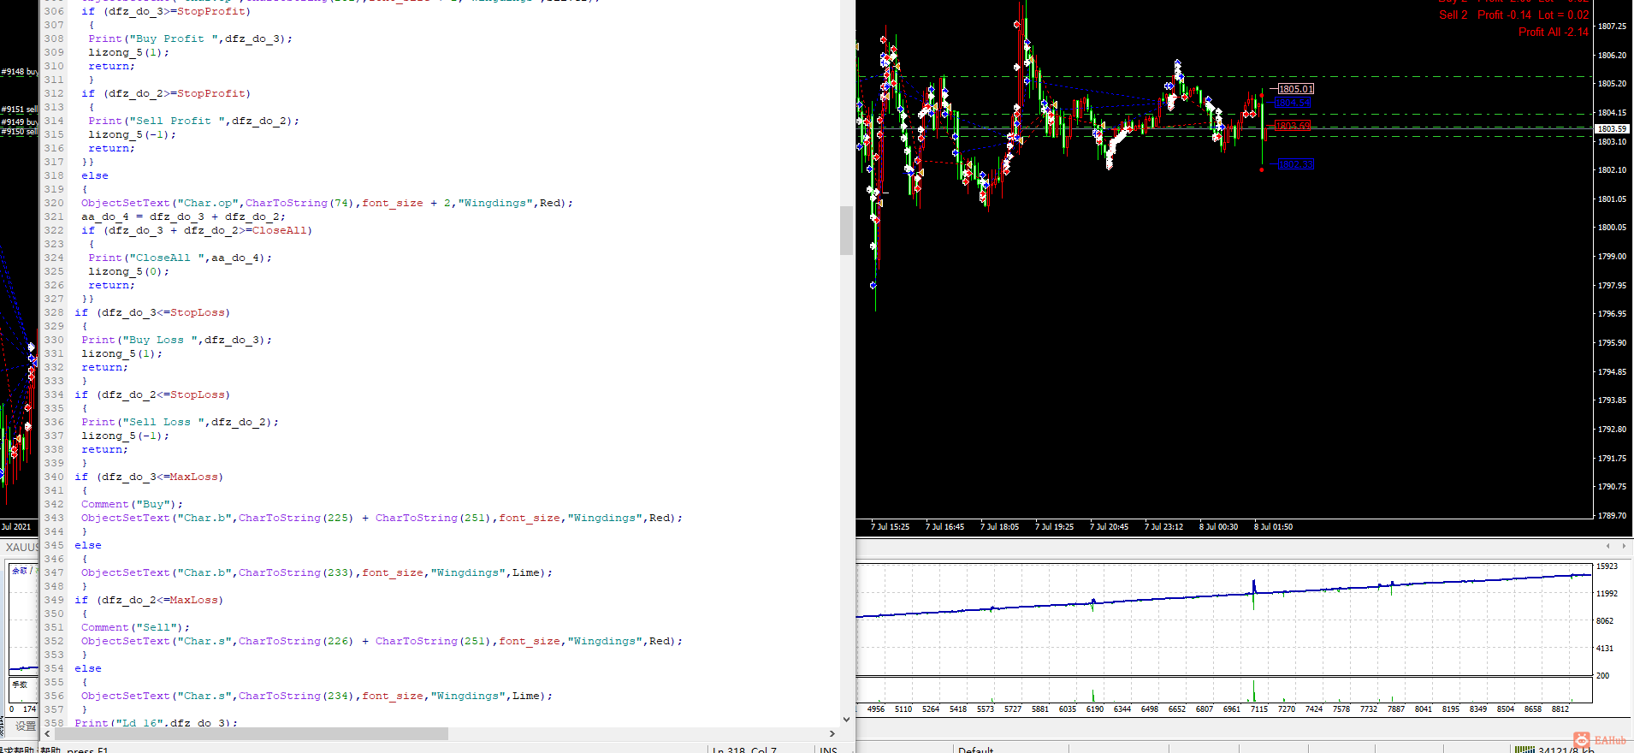Click the 'CloseAll' identifier on line 322
Viewport: 1634px width, 753px height.
(x=279, y=230)
